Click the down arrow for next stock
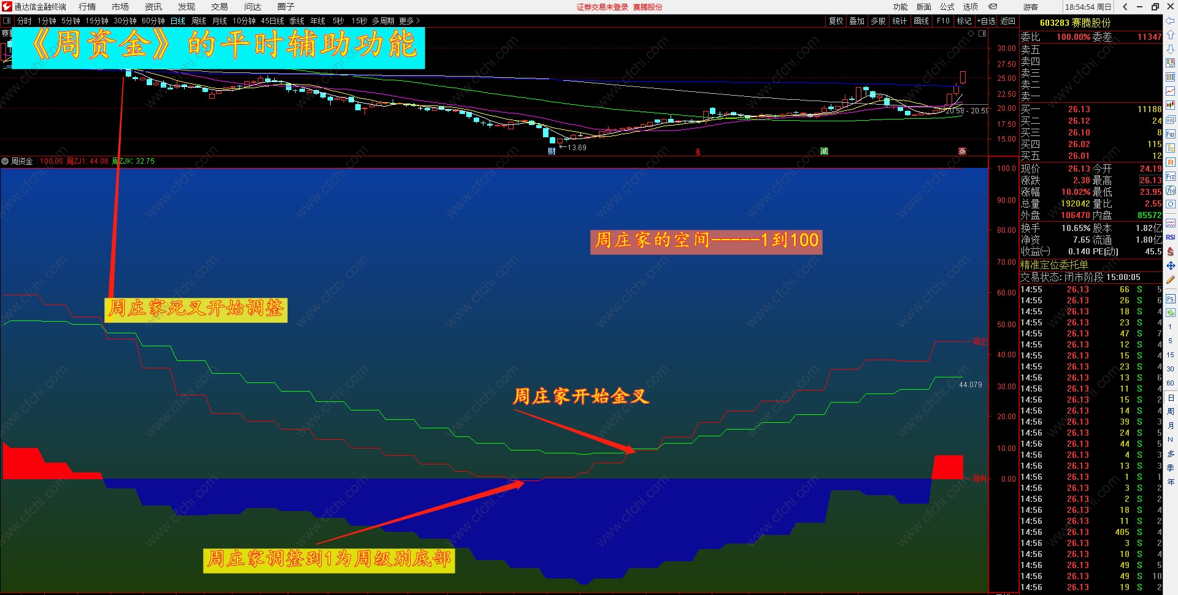The width and height of the screenshot is (1178, 595). click(1170, 49)
